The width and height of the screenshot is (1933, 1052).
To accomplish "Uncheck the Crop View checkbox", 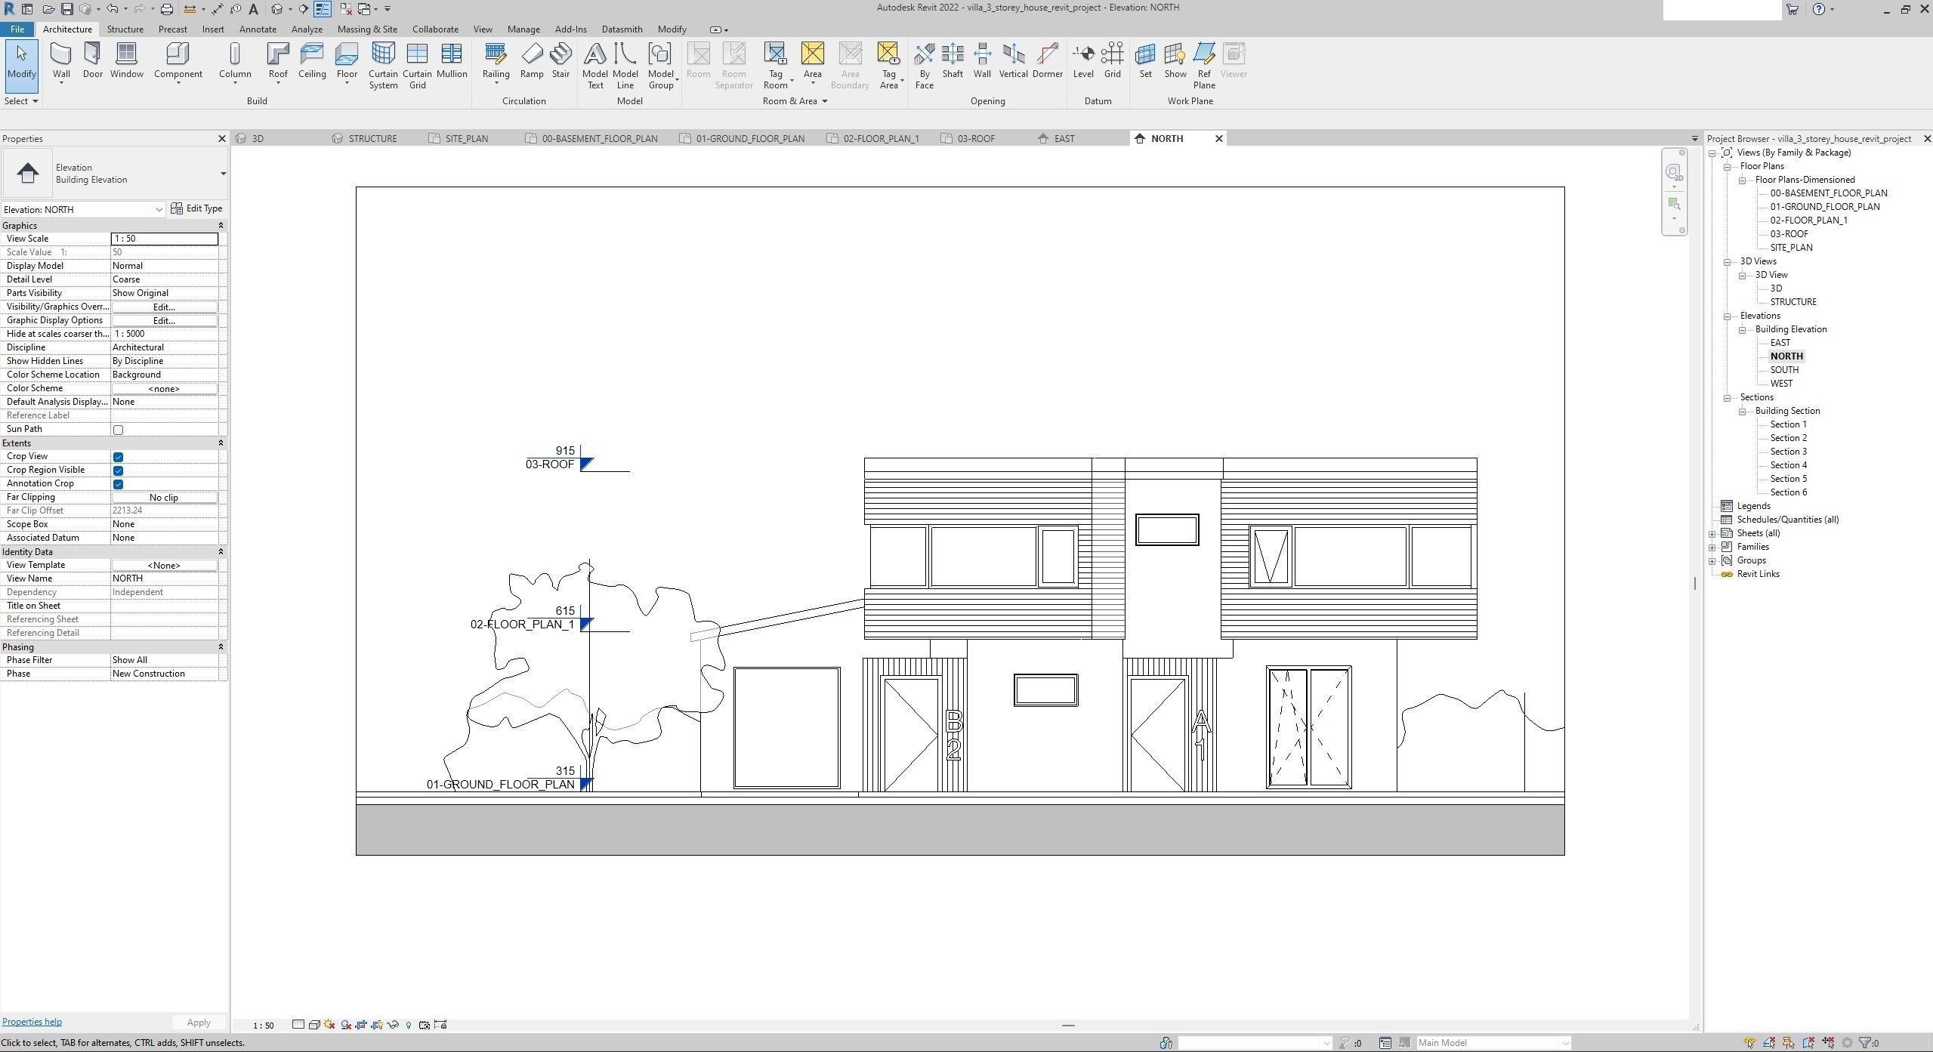I will 118,457.
